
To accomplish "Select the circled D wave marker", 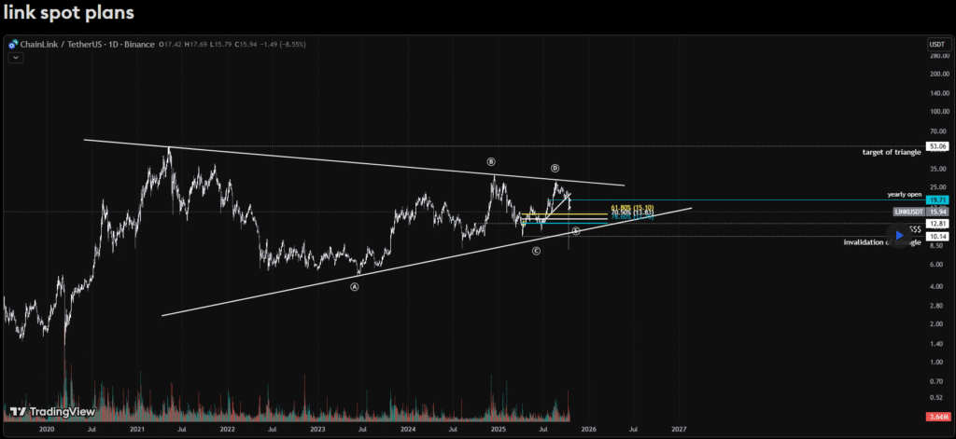I will coord(555,168).
